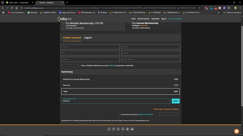Click Become a Member link
Screen dimensions: 243x136
[175, 19]
